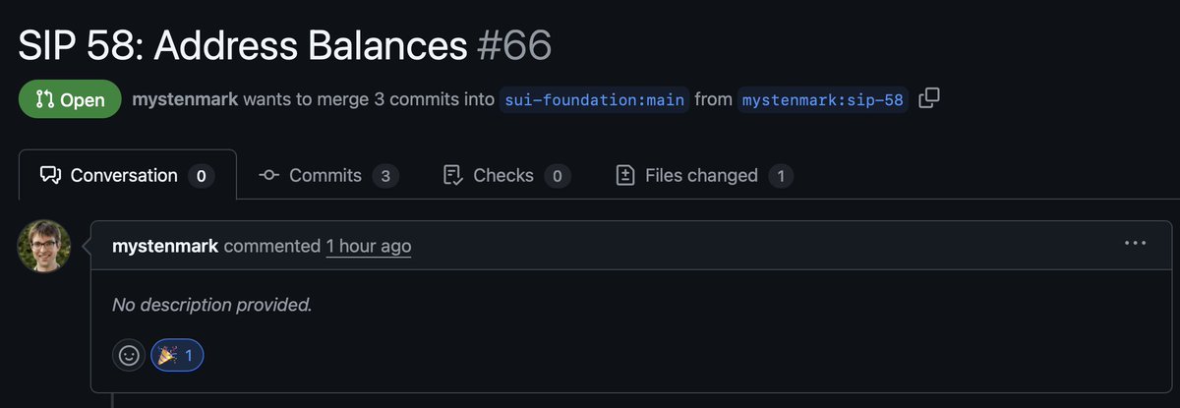Screen dimensions: 1180x408
Task: Open the sui-foundation:main base branch link
Action: (594, 100)
